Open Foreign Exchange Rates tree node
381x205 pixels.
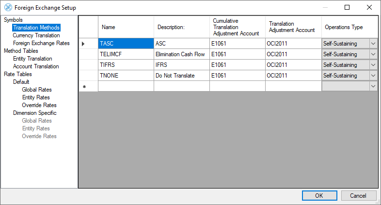pyautogui.click(x=41, y=43)
